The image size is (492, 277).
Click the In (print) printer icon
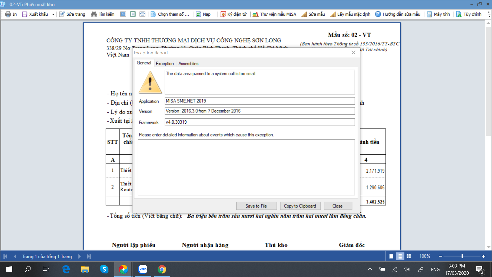click(x=8, y=14)
